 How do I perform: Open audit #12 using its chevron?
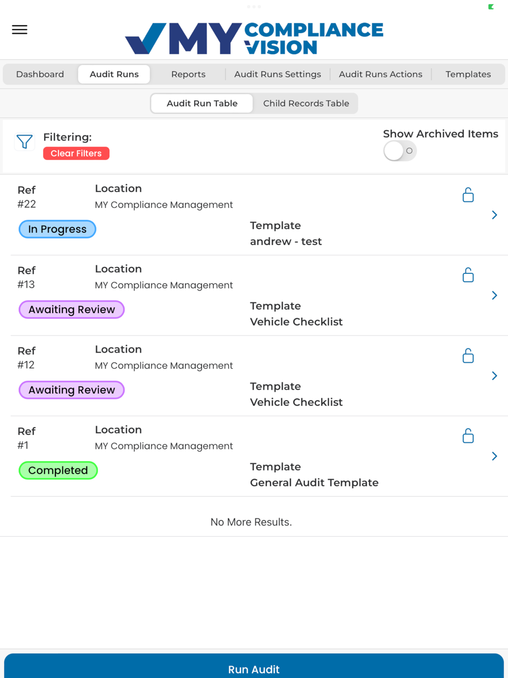pyautogui.click(x=494, y=376)
